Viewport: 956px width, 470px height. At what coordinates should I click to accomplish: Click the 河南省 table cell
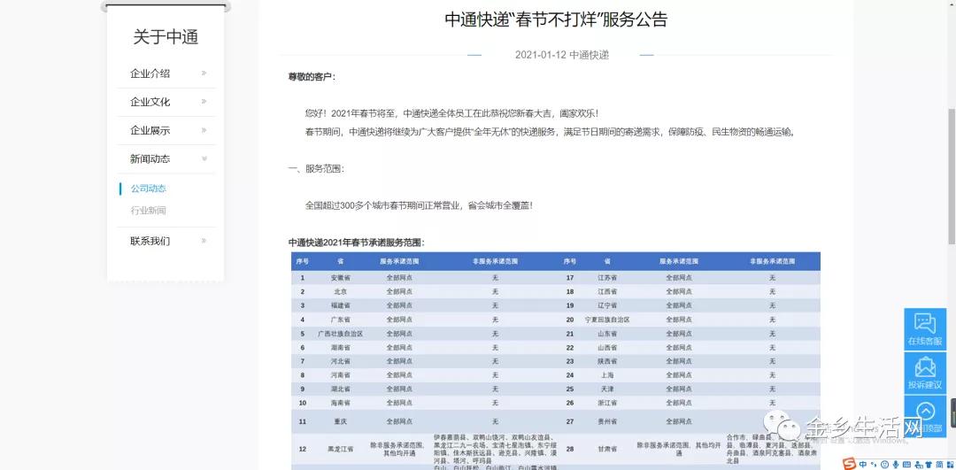click(x=340, y=375)
